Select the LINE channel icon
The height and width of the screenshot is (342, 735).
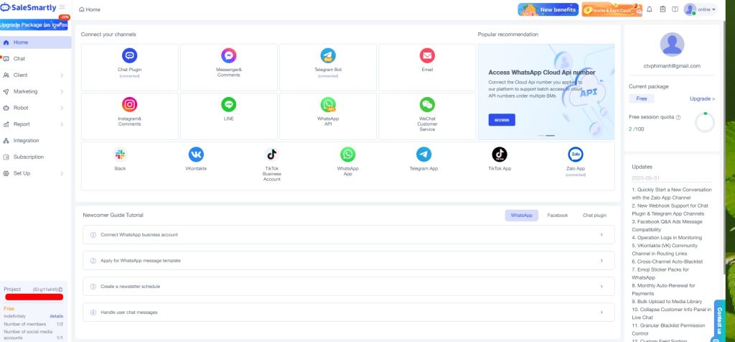point(229,104)
